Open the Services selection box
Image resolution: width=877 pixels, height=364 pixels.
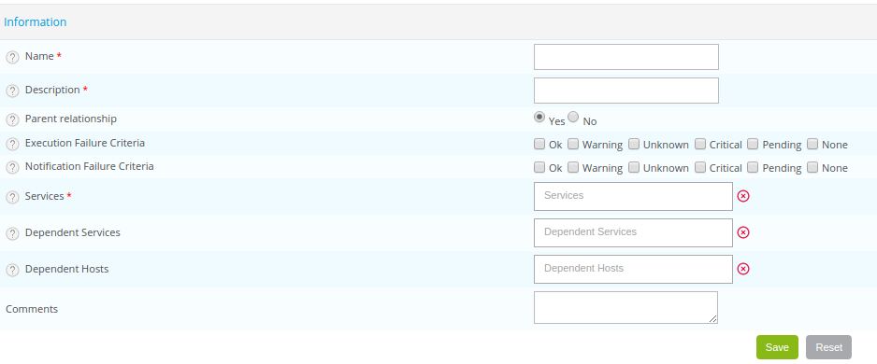click(x=633, y=197)
